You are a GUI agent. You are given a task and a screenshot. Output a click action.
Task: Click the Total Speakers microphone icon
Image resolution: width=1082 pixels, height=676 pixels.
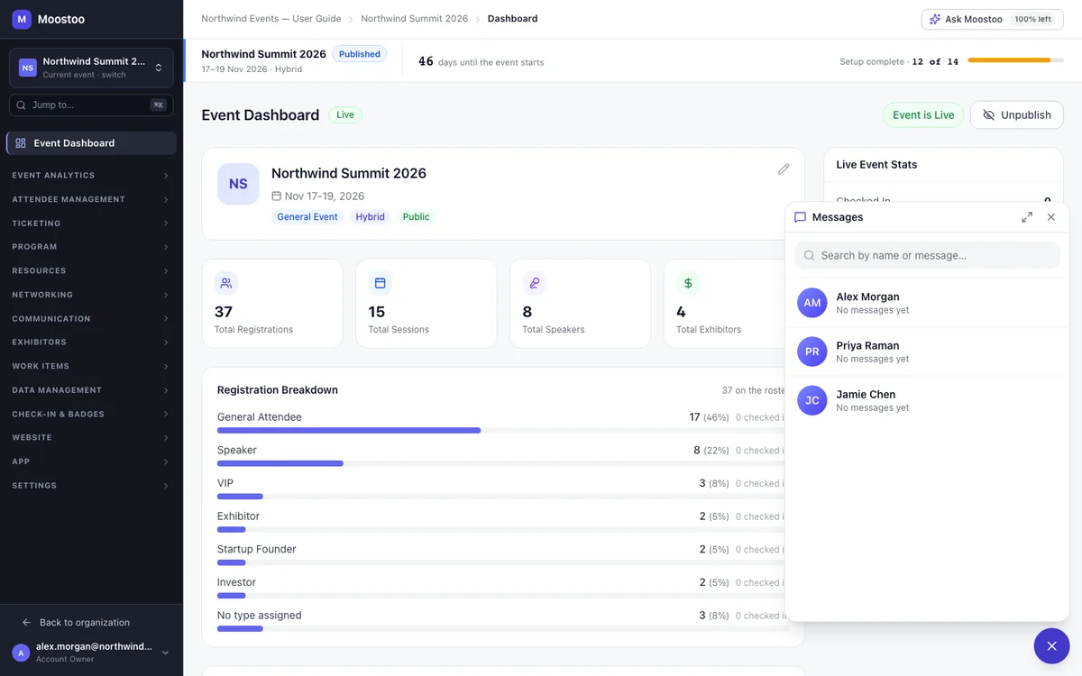pos(534,283)
